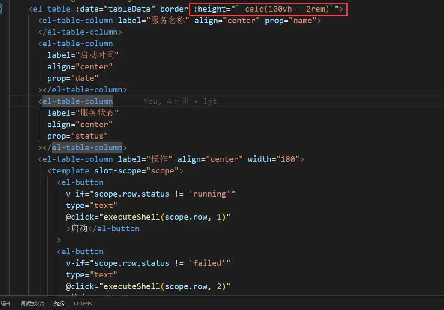Click the v-if condition containing 'running'
Viewport: 444px width, 310px height.
150,194
